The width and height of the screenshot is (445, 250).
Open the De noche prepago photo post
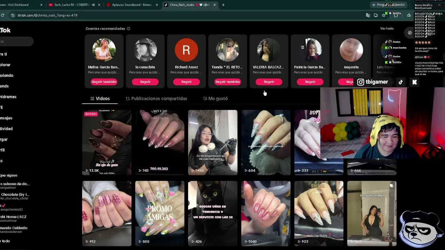(x=372, y=214)
